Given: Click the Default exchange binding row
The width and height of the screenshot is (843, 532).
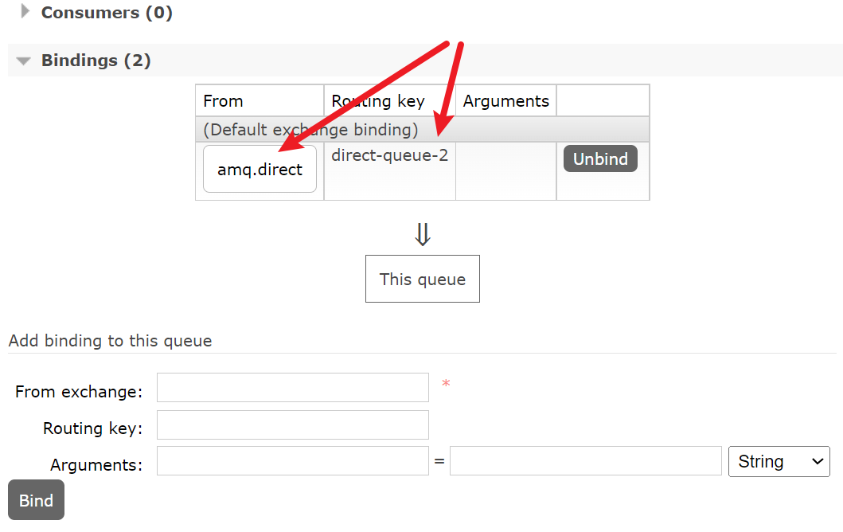Looking at the screenshot, I should 310,129.
